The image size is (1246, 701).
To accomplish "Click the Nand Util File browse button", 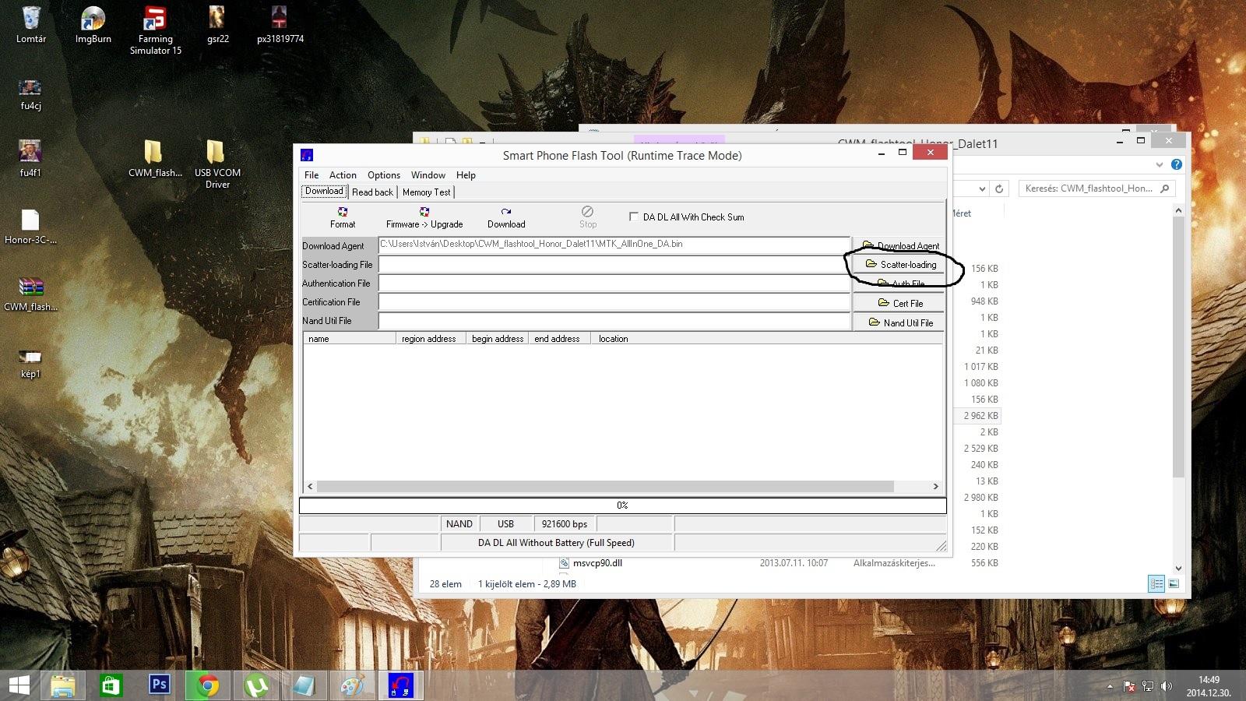I will [899, 322].
